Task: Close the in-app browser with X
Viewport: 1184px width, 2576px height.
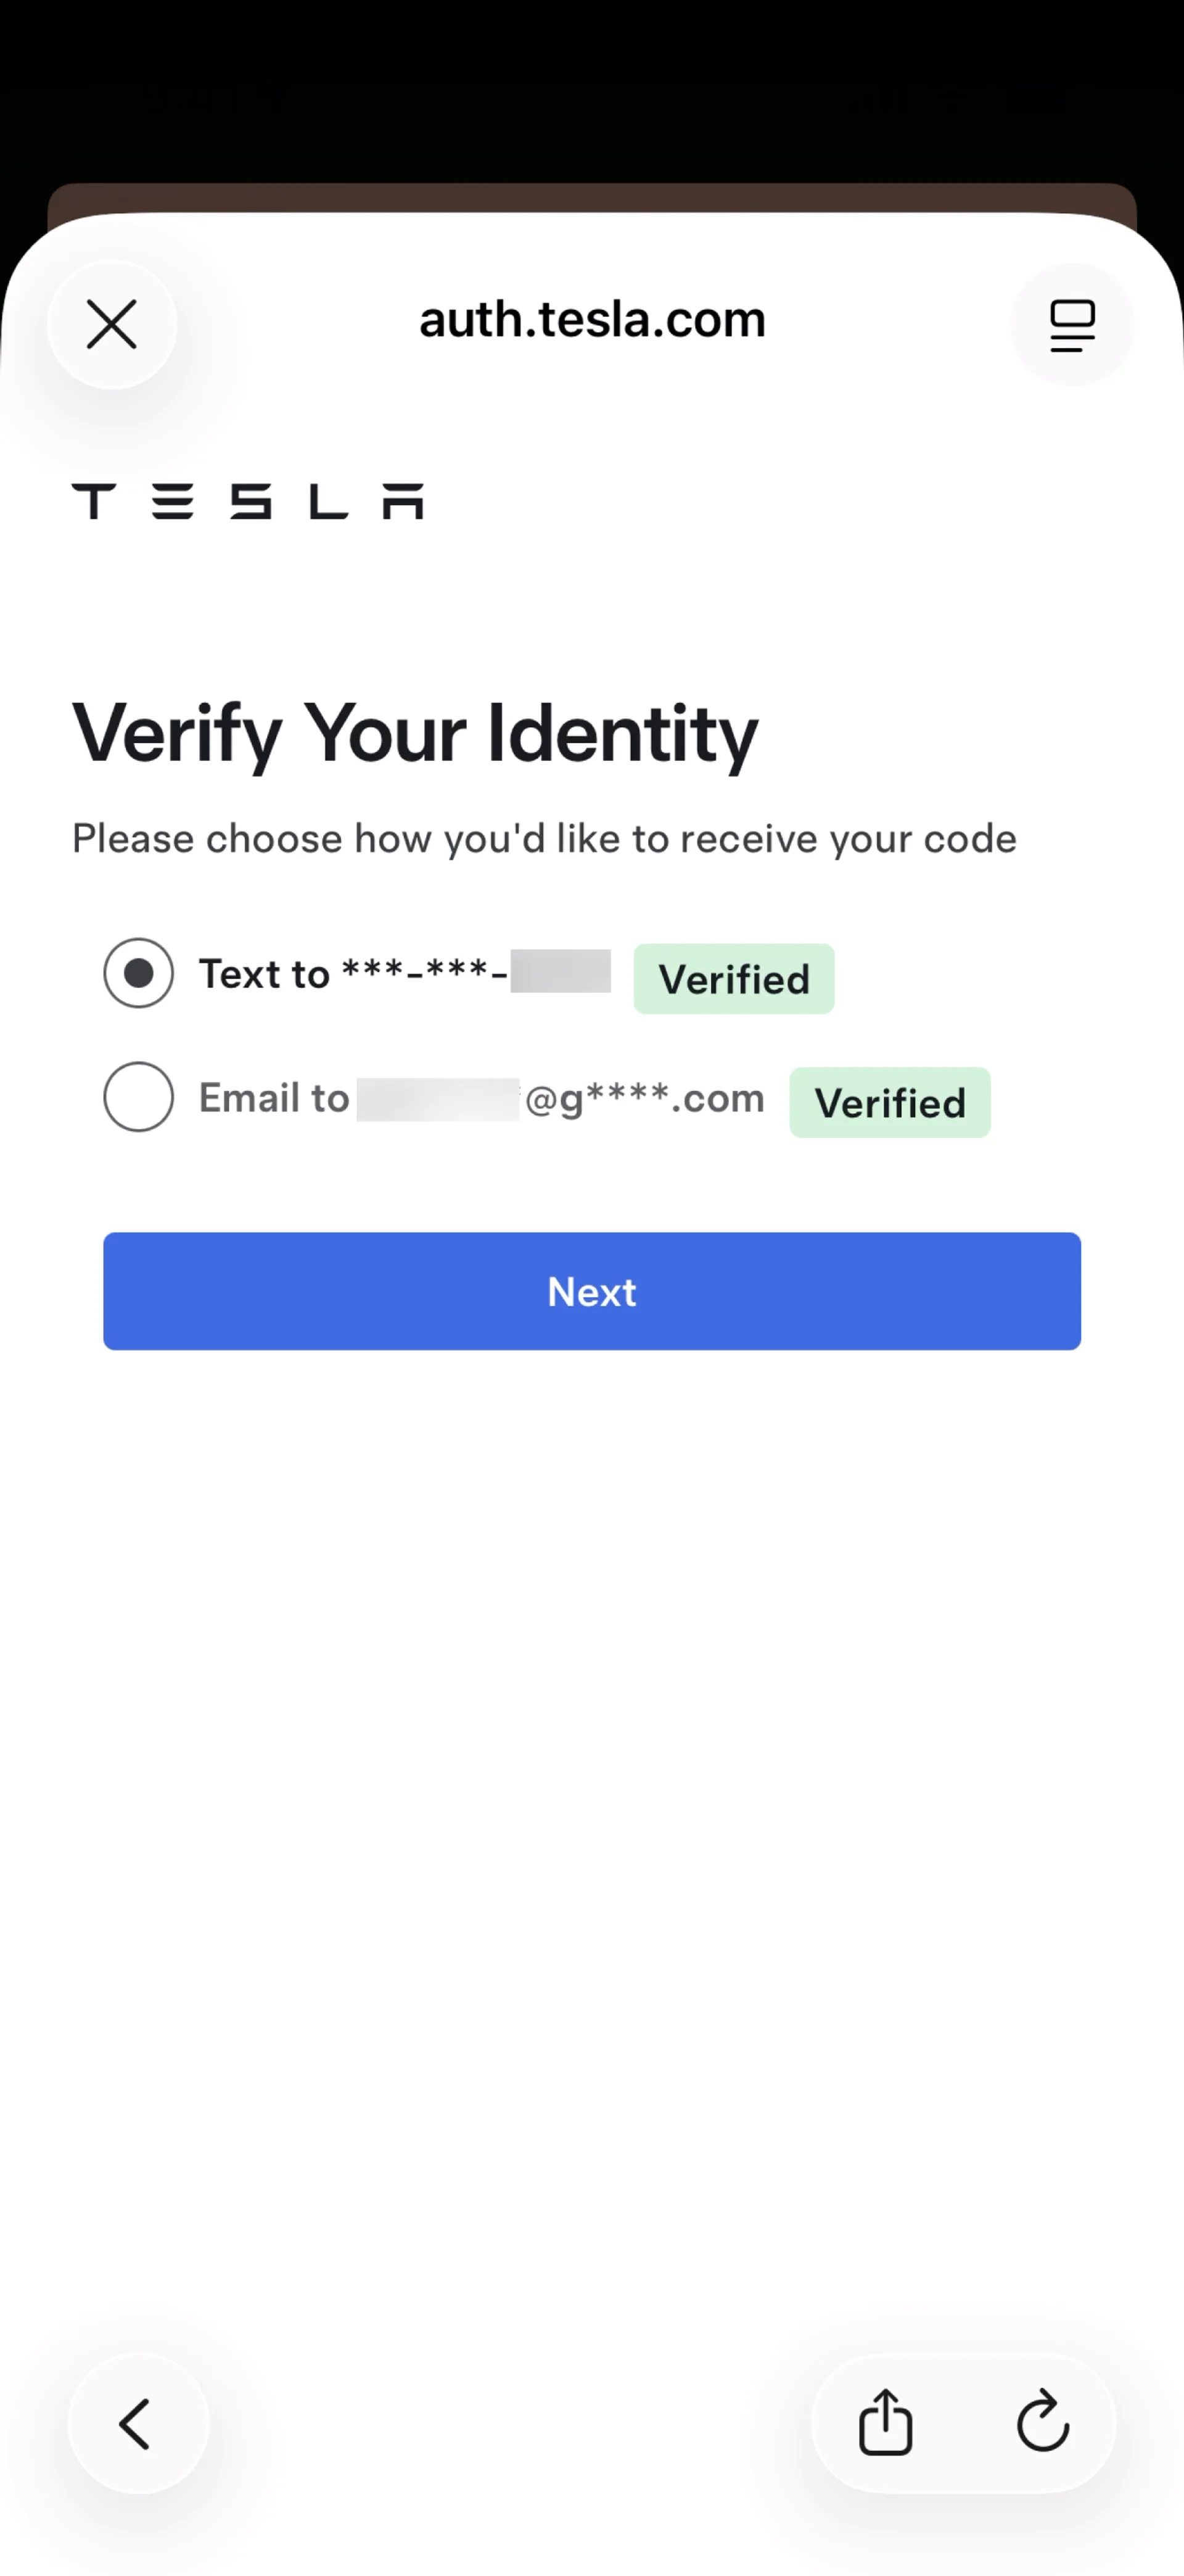Action: 112,325
